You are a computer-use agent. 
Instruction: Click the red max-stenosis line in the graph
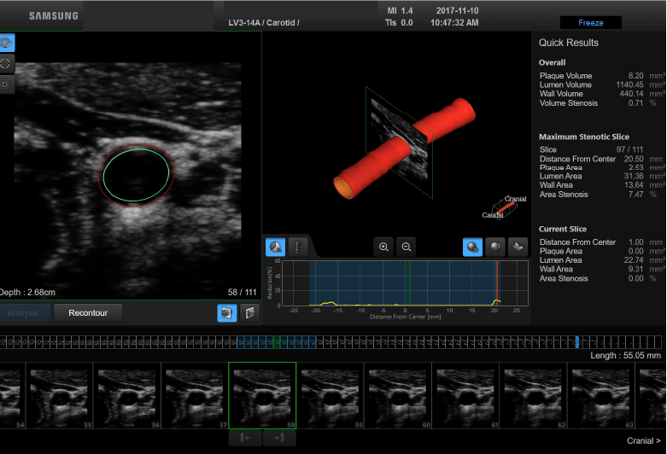click(x=497, y=283)
